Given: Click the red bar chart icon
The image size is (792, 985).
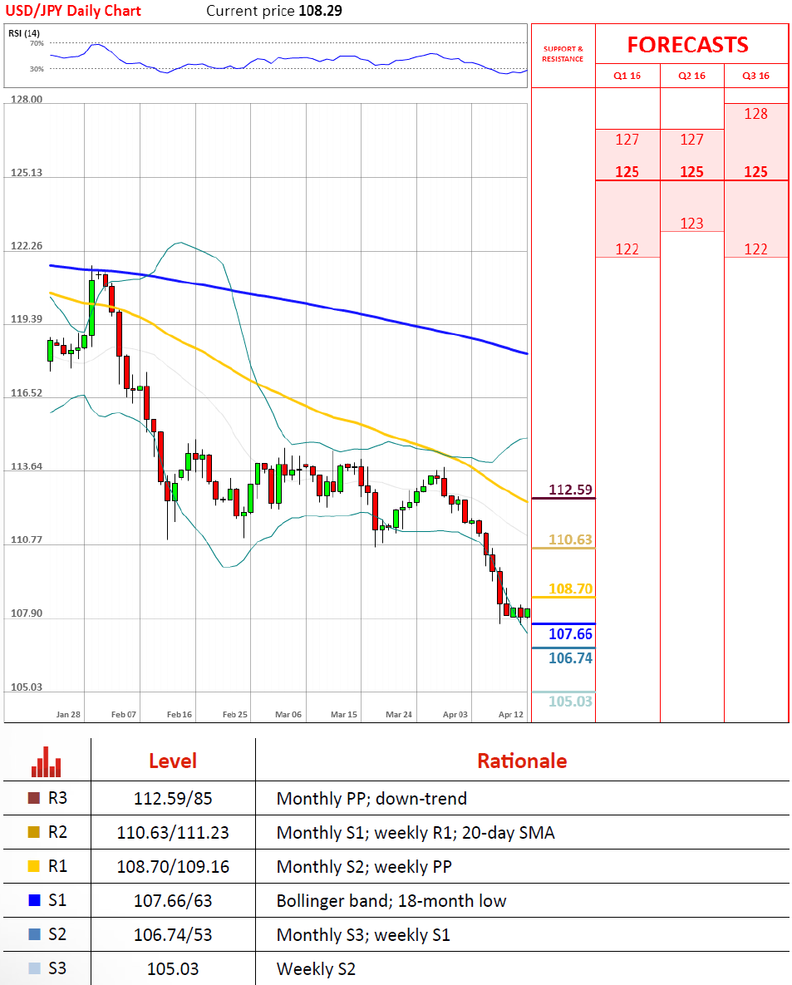Looking at the screenshot, I should [x=47, y=761].
